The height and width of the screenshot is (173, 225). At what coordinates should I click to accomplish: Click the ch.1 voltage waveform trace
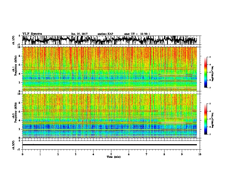pos(110,40)
